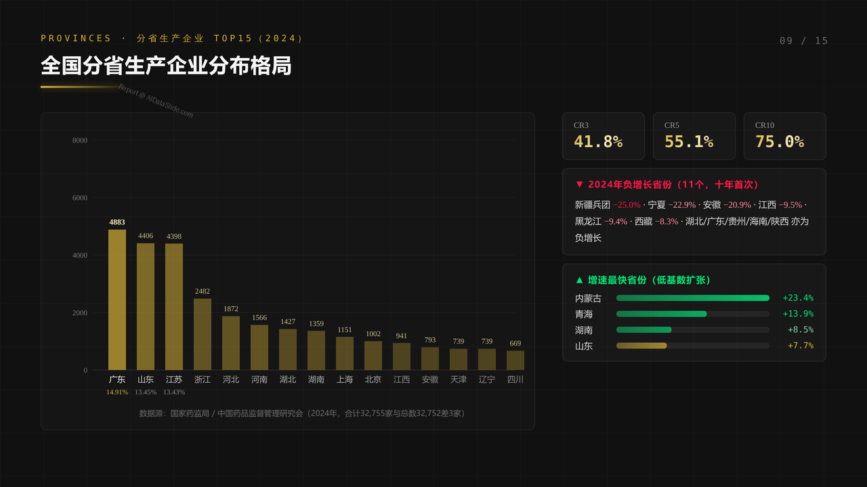
Task: Click the page number 09 / 15
Action: (804, 41)
